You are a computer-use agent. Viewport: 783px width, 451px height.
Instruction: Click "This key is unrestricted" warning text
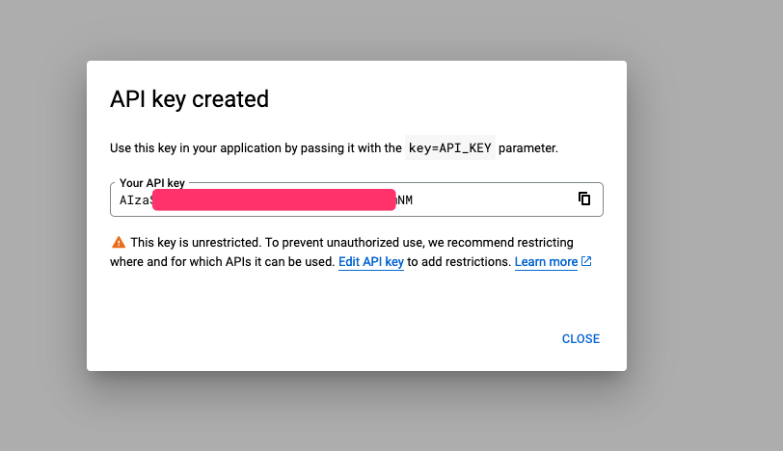pyautogui.click(x=203, y=242)
